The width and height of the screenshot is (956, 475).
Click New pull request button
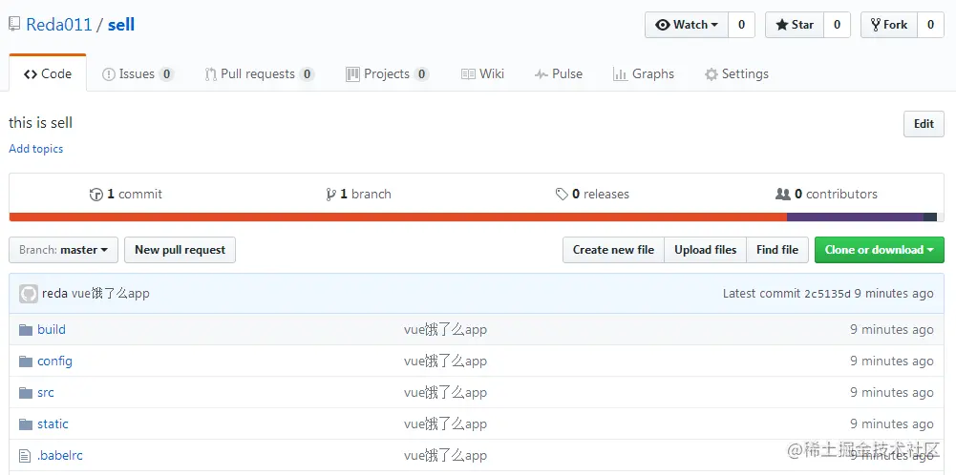tap(180, 250)
